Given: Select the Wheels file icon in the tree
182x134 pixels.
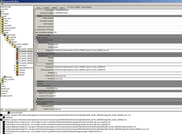Looking at the screenshot, I should point(17,75).
